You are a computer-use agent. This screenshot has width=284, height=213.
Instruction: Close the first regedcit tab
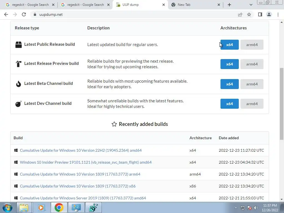(x=53, y=5)
